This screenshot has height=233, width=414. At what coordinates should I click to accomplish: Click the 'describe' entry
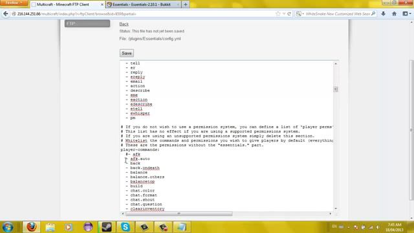click(140, 91)
